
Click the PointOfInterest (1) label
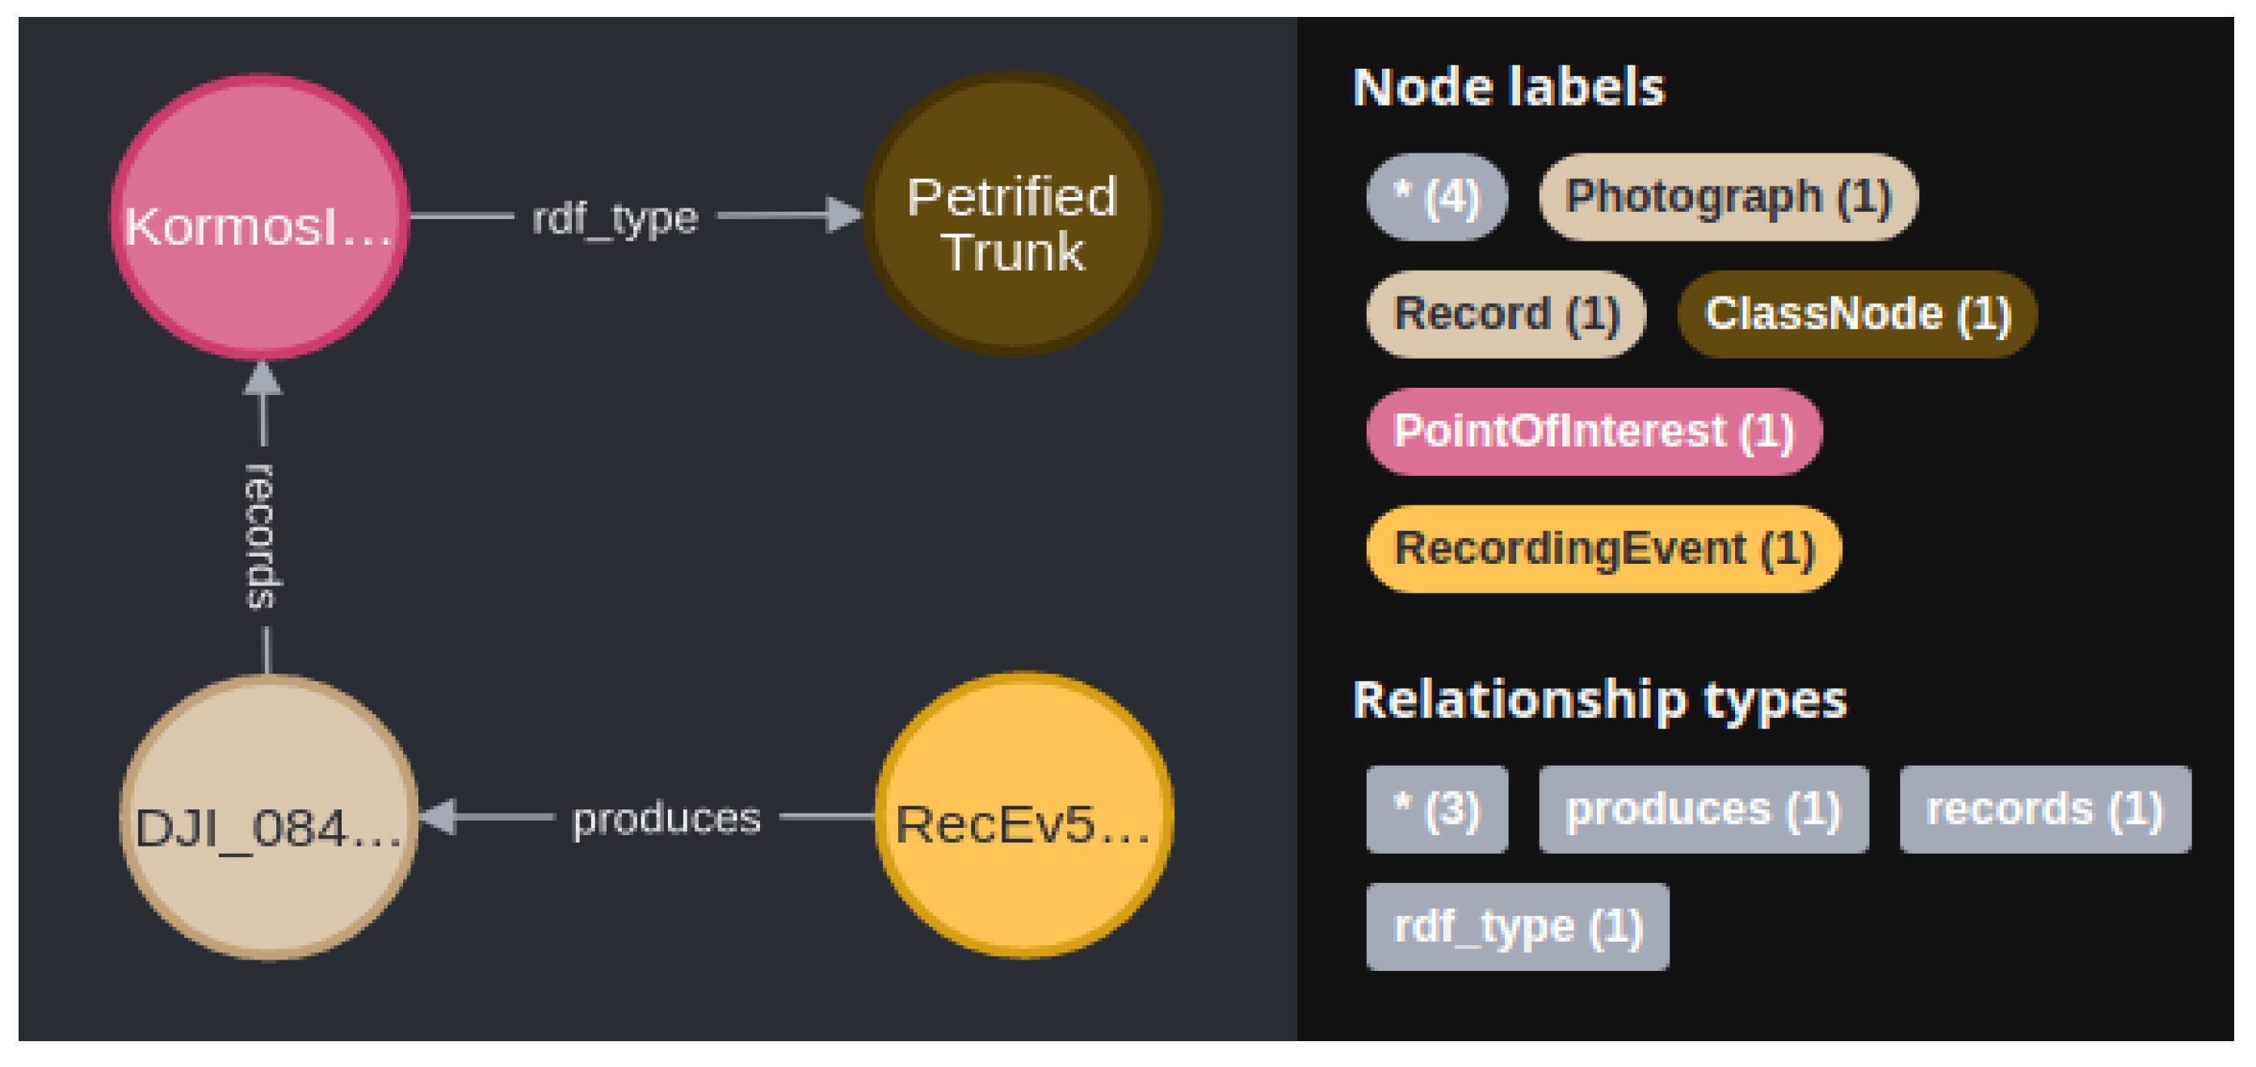coord(1593,432)
